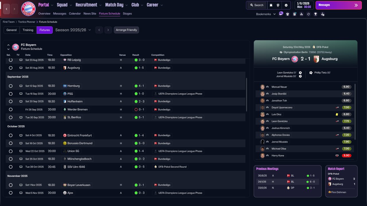The width and height of the screenshot is (367, 206).
Task: Select the PSG fixture radio button
Action: tap(11, 94)
